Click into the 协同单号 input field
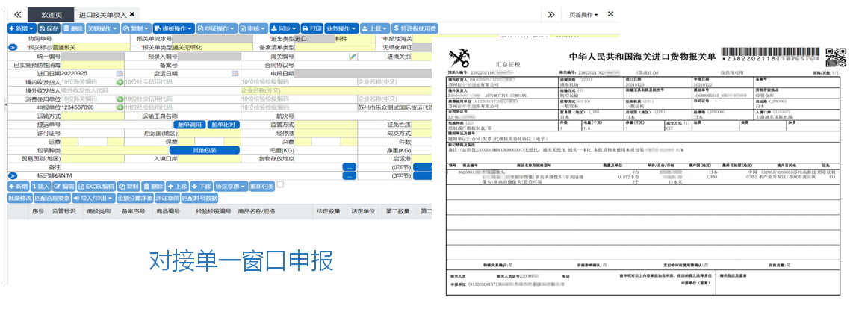856x309 pixels. (93, 39)
